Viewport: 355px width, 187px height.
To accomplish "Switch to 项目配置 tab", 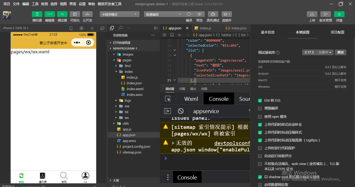I will pos(337,32).
